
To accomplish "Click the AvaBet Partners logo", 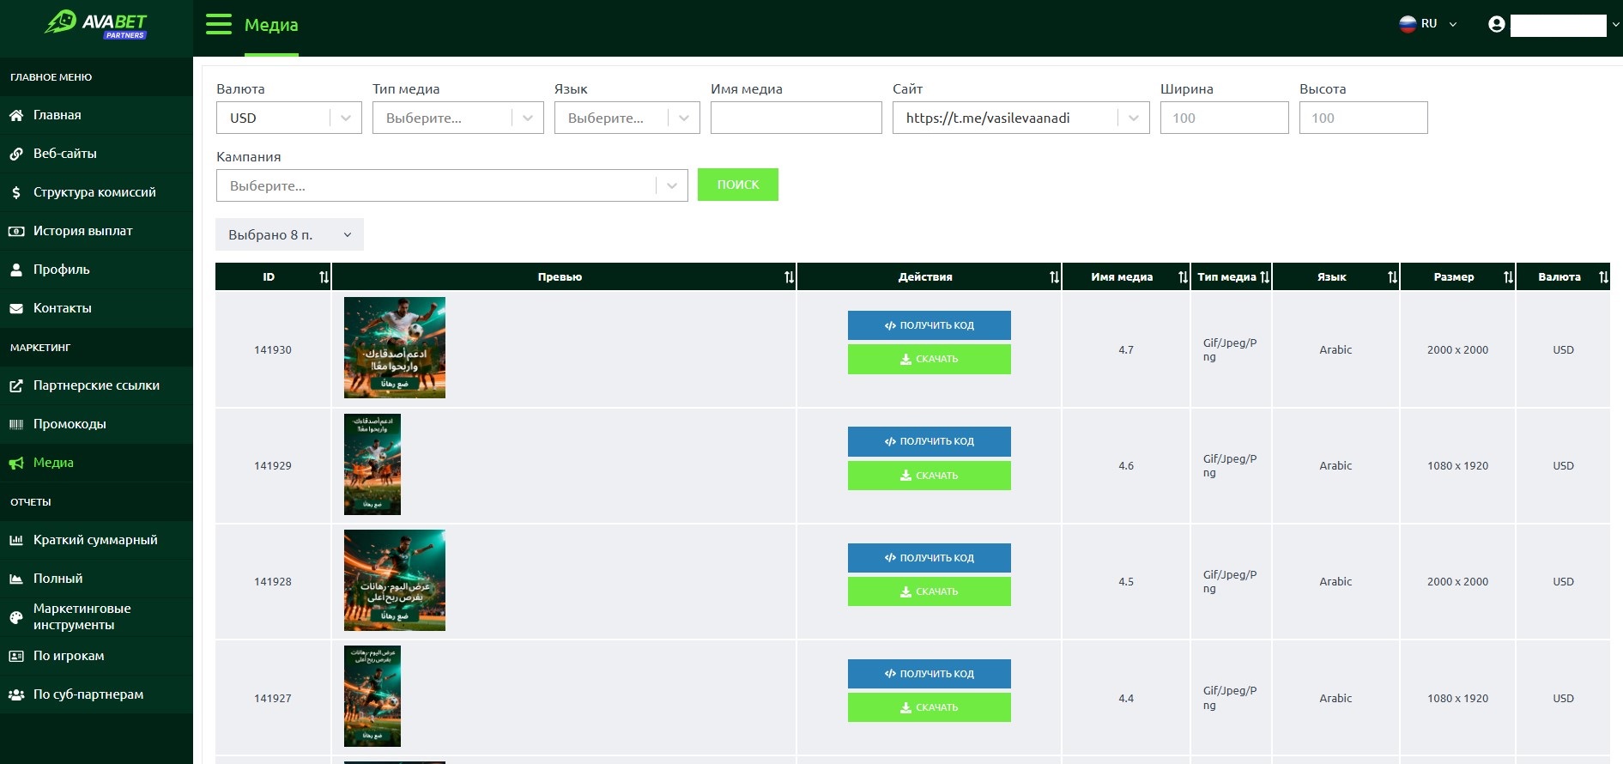I will (96, 24).
